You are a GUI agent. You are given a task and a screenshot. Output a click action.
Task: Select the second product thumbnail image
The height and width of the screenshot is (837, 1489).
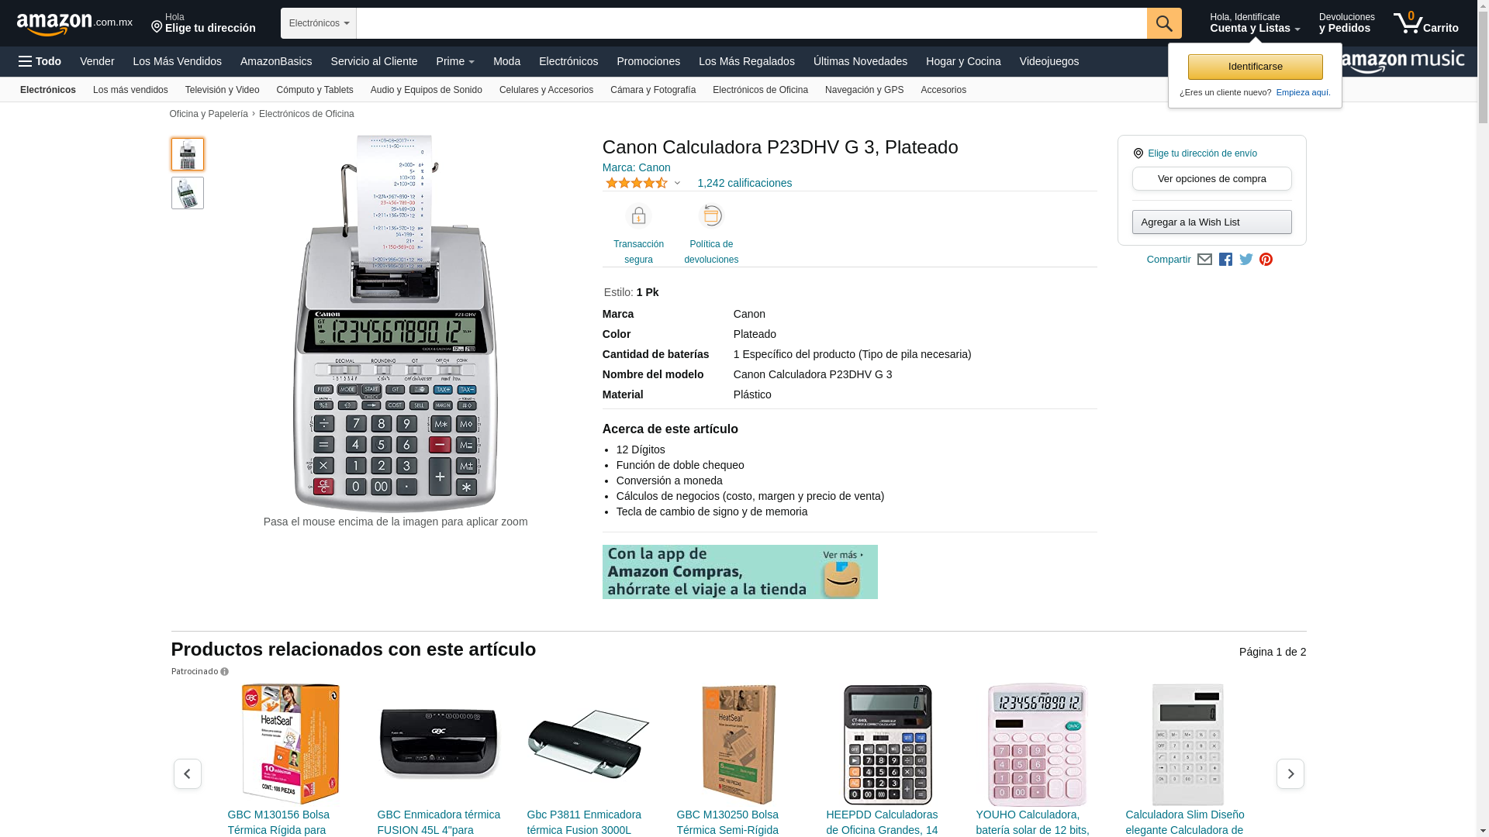click(x=188, y=193)
